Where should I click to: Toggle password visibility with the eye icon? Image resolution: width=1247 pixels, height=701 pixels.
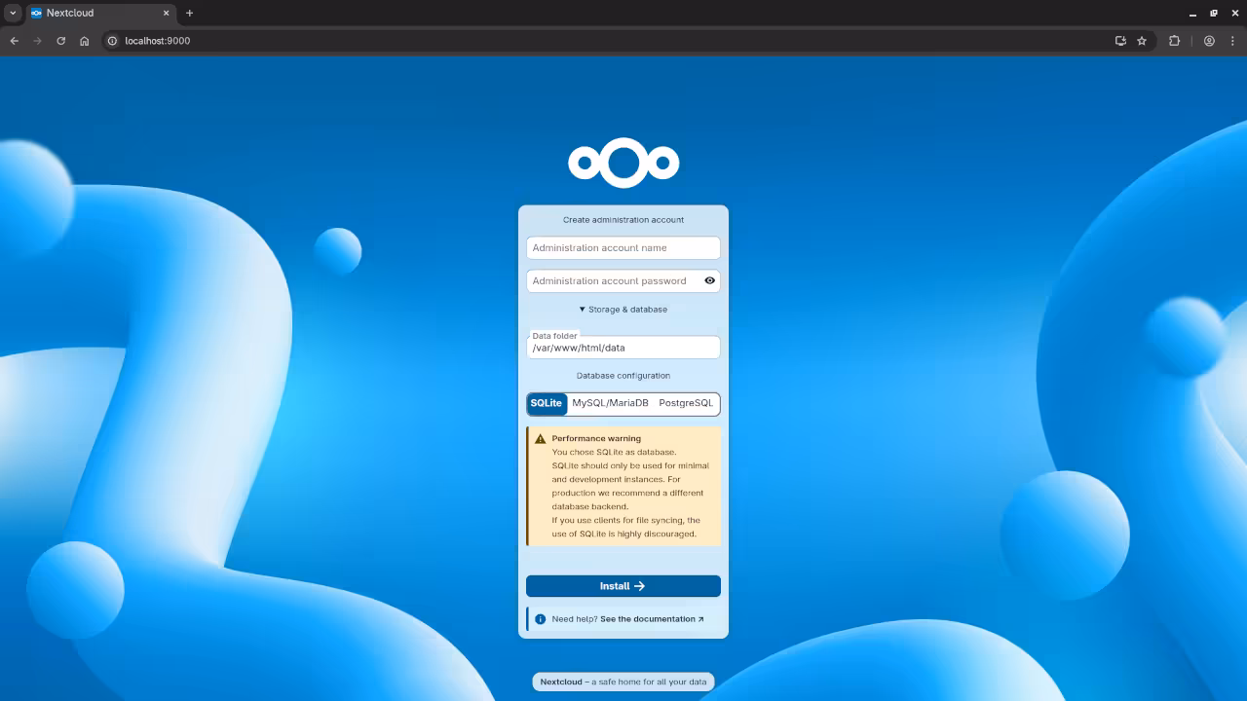point(708,280)
